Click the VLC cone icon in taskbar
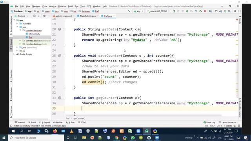The height and width of the screenshot is (141, 251). 71,131
